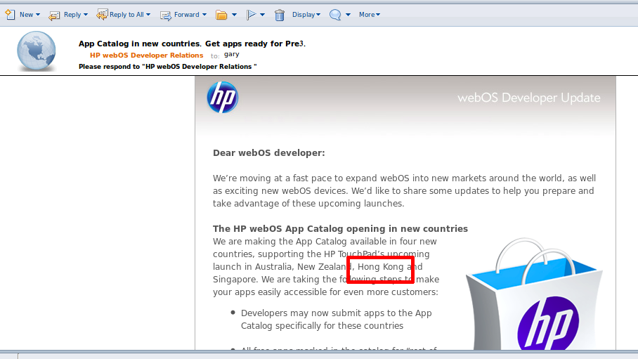The height and width of the screenshot is (359, 638).
Task: Click the HP logo in email header
Action: 223,97
